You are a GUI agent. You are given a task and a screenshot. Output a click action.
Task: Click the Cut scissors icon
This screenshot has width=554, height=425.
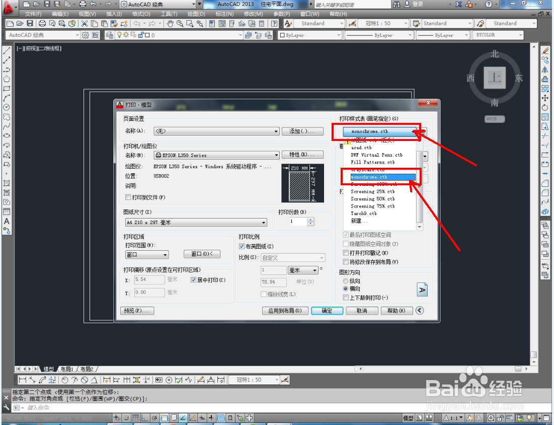(x=84, y=24)
